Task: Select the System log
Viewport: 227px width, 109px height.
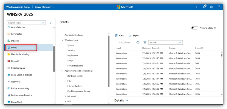Action: pos(71,45)
